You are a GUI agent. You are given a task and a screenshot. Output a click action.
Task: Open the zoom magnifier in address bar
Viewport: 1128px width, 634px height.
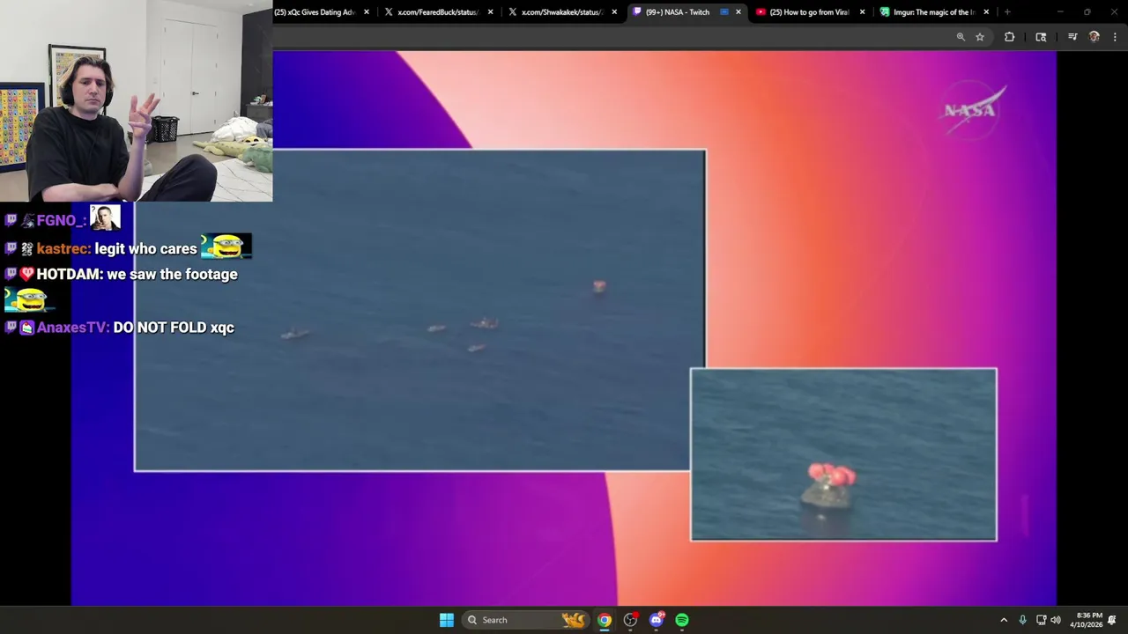click(x=961, y=37)
